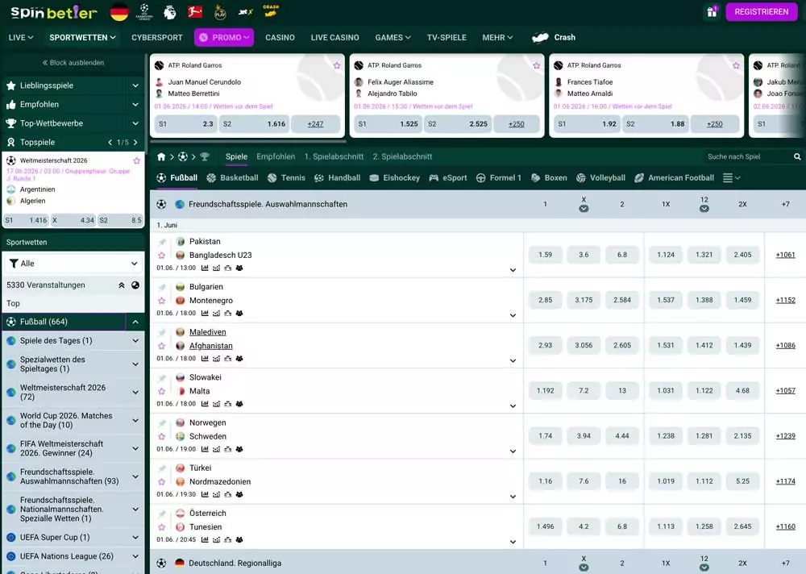The height and width of the screenshot is (574, 806).
Task: Click the search magnifier icon
Action: click(797, 156)
